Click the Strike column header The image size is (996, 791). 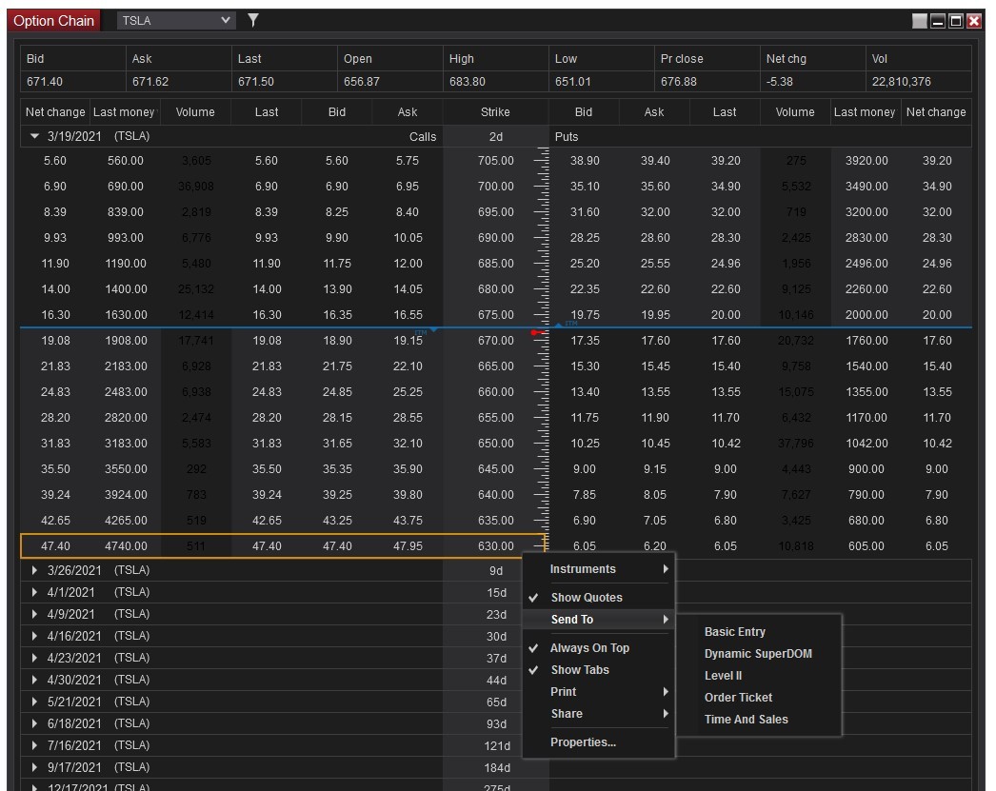(x=495, y=112)
